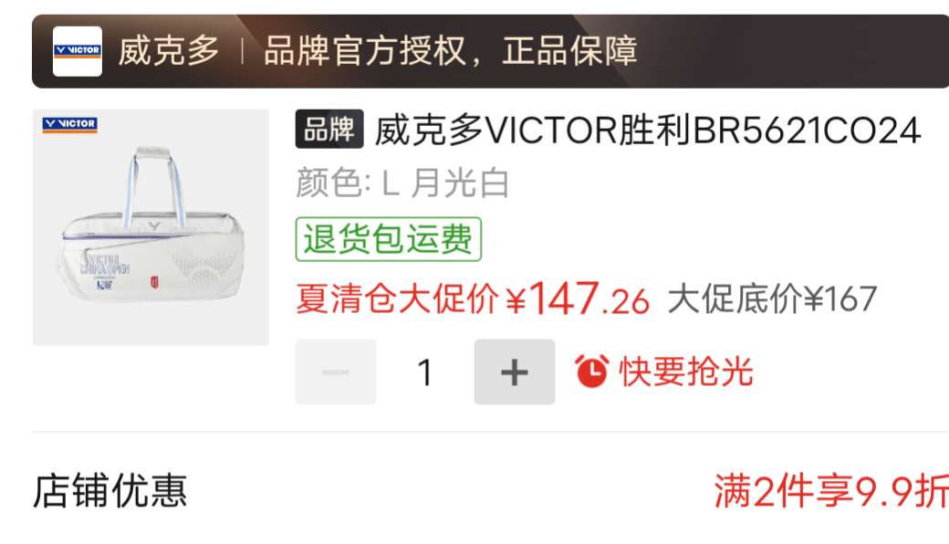The image size is (949, 544).
Task: Tap the red tag printed on the bag image
Action: 154,281
